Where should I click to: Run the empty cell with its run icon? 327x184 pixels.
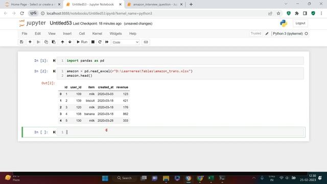[54, 132]
